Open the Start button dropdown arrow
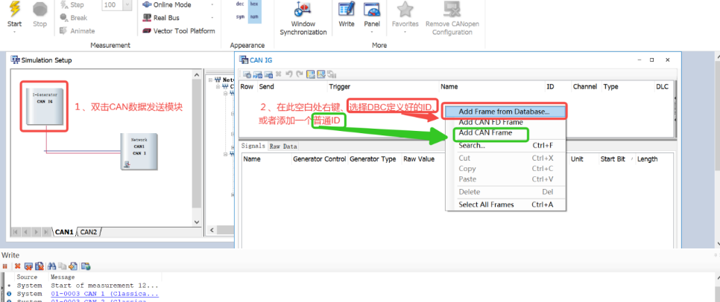Viewport: 720px width, 302px height. click(15, 32)
